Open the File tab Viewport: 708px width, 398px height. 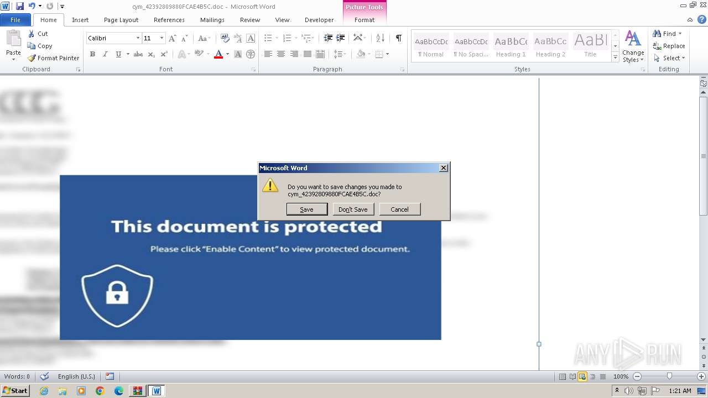pos(15,19)
